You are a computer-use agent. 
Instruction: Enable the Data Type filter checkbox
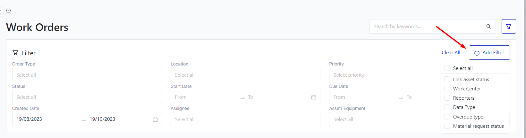pos(447,107)
